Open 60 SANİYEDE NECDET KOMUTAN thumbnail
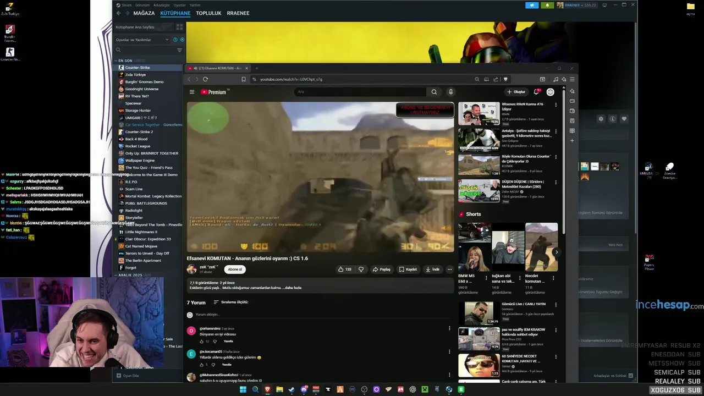704x396 pixels. coord(479,365)
